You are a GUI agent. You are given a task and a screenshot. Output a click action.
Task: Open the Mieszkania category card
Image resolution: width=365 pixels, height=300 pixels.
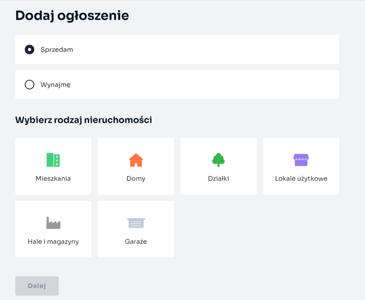pyautogui.click(x=53, y=166)
